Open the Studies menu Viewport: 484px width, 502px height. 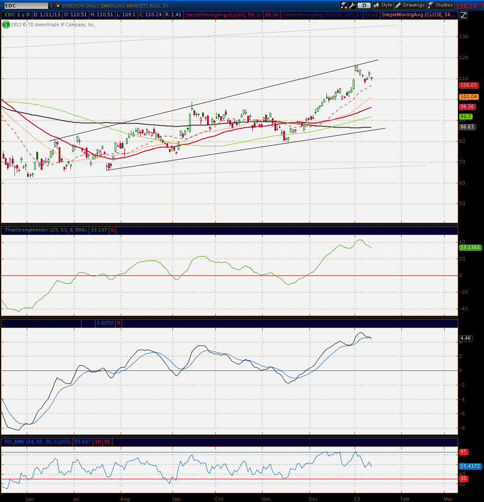point(440,5)
